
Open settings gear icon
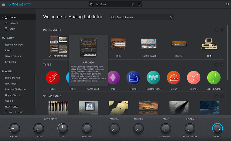(x=227, y=4)
